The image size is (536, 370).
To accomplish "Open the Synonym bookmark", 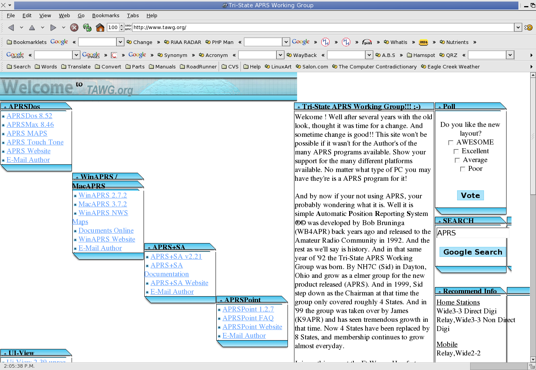I will [172, 55].
